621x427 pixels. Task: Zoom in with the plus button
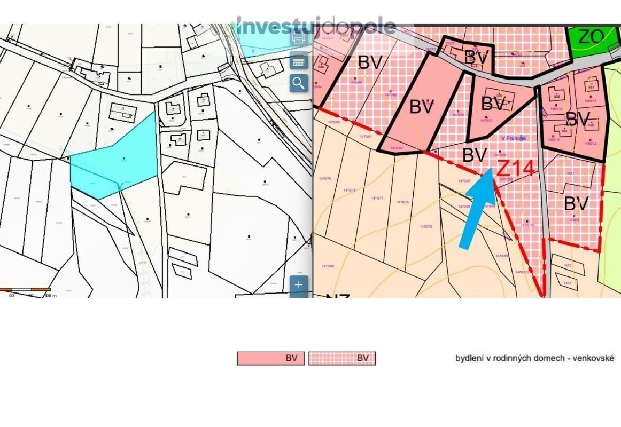click(299, 284)
